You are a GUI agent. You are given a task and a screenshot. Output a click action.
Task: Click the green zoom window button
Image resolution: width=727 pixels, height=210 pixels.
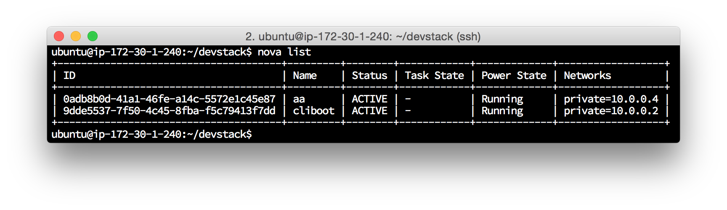(93, 37)
